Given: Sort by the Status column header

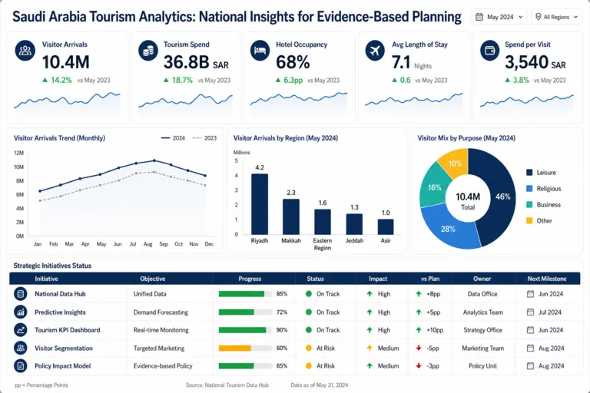Looking at the screenshot, I should pyautogui.click(x=315, y=279).
